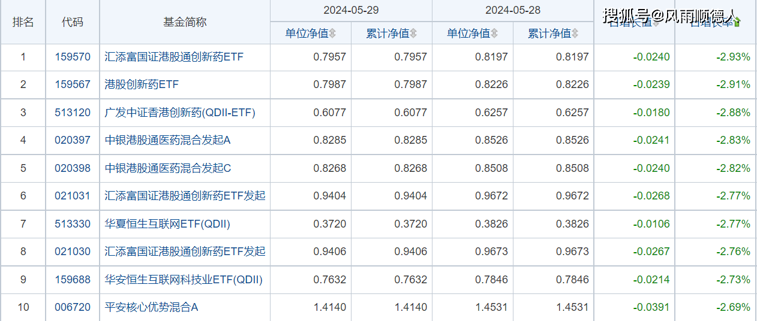This screenshot has height=321, width=757.
Task: Open fund code 020398 link
Action: tap(73, 168)
